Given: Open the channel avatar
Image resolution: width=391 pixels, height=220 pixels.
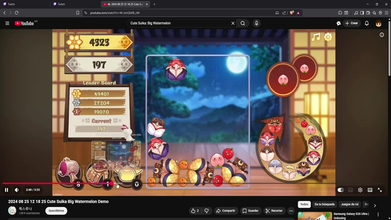Looking at the screenshot, I should pyautogui.click(x=12, y=211).
